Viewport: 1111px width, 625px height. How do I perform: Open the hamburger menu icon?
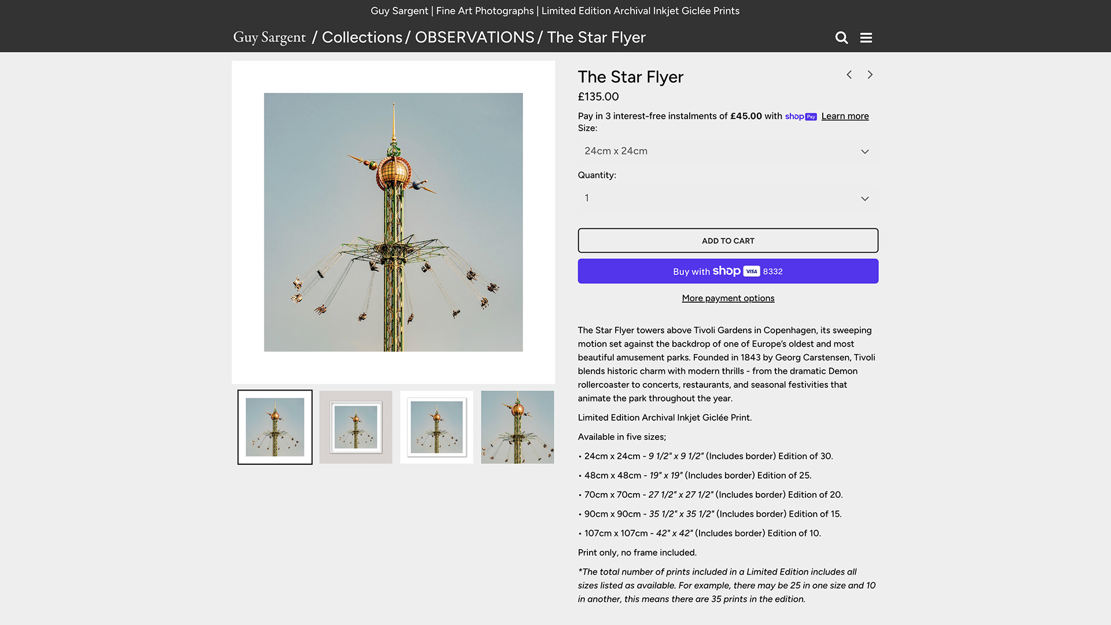tap(866, 38)
